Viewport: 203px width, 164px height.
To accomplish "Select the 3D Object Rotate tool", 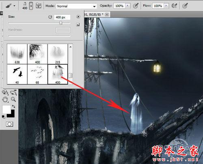I will point(5,92).
